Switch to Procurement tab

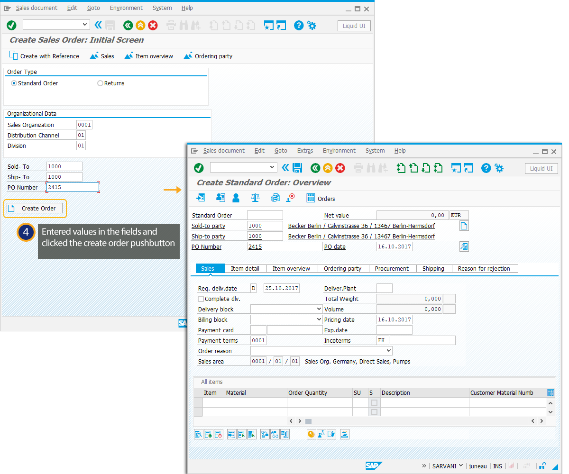[x=392, y=269]
